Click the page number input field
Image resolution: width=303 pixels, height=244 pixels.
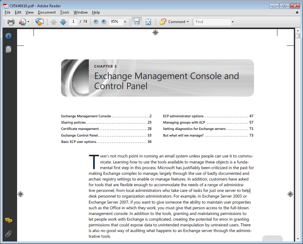click(x=73, y=22)
